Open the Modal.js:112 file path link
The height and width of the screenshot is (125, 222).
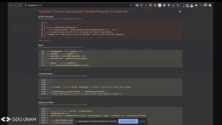(x=61, y=47)
